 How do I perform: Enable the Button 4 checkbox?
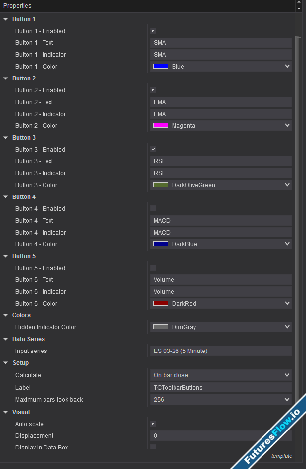tap(153, 209)
